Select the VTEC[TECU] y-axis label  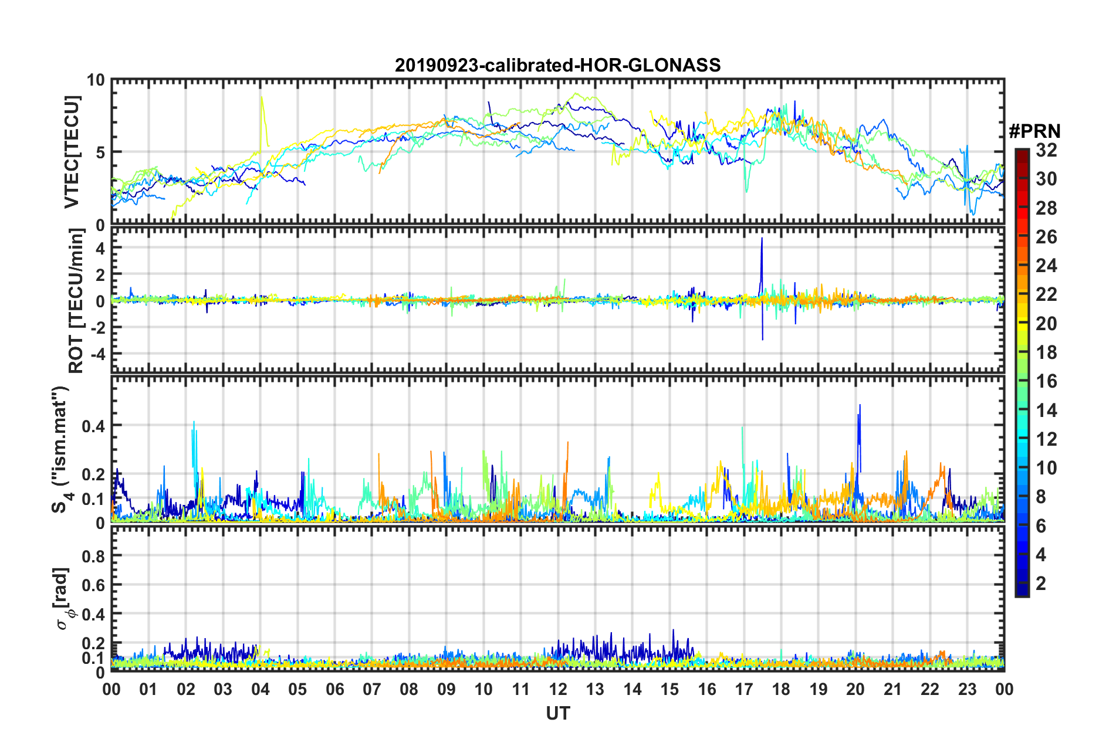tap(72, 152)
